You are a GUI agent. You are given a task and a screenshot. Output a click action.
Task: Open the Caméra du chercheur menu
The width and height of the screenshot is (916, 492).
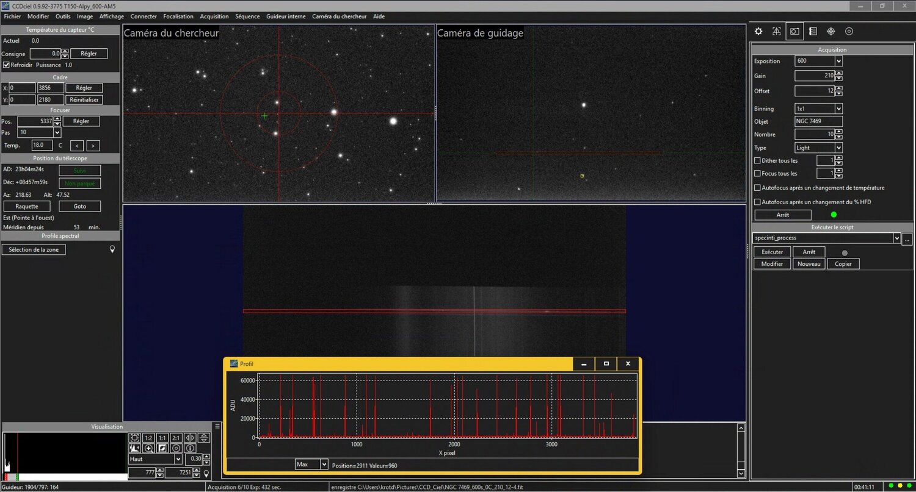(x=340, y=16)
